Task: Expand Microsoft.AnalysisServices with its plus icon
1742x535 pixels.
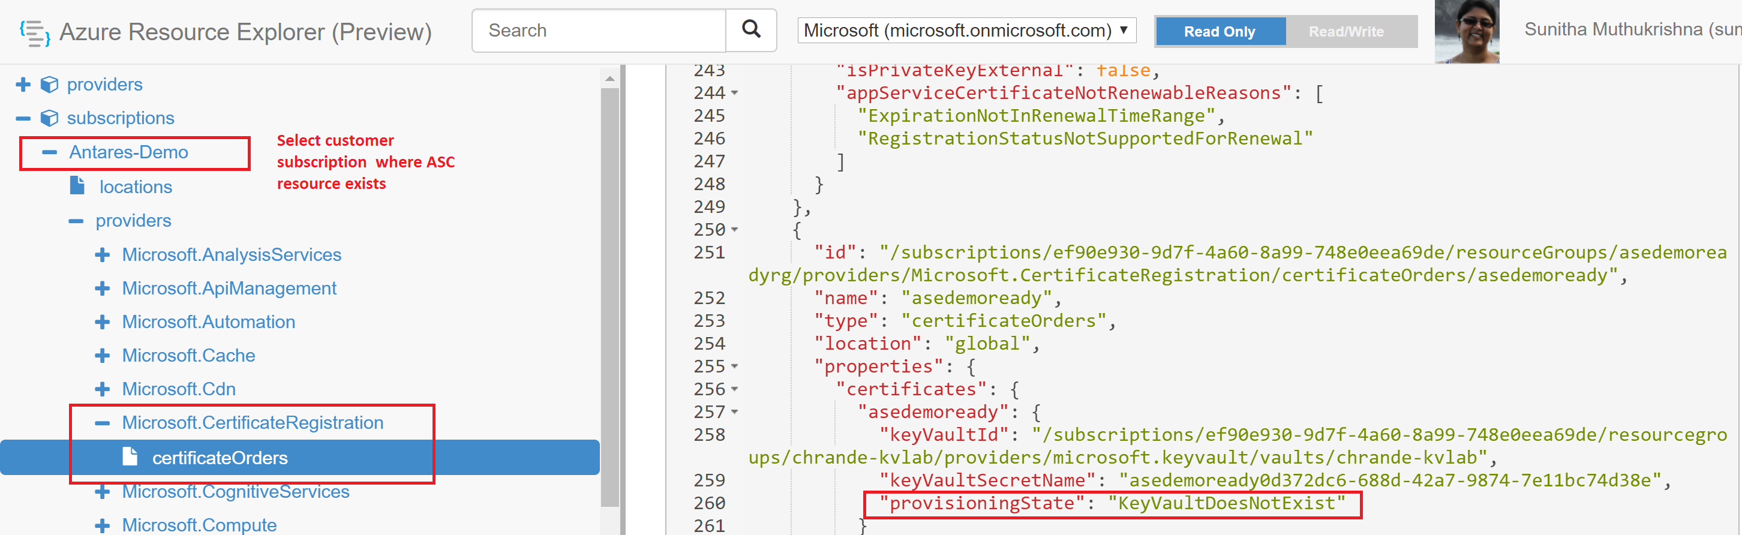Action: click(102, 255)
